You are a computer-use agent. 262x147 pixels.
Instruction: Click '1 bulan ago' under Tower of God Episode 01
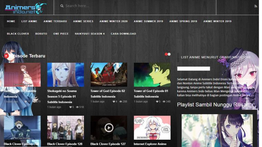141,102
